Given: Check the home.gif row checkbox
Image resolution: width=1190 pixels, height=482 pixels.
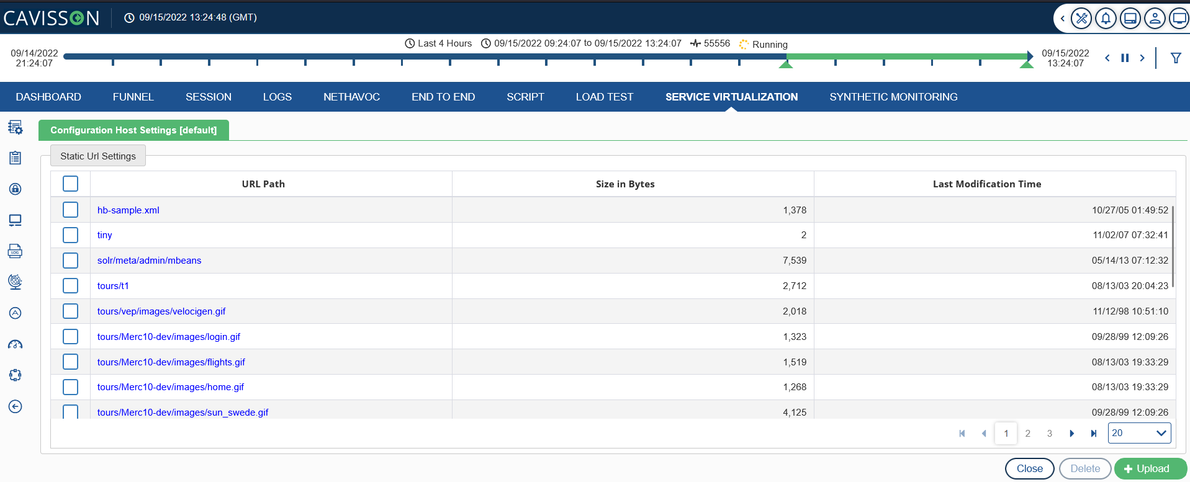Looking at the screenshot, I should click(71, 387).
